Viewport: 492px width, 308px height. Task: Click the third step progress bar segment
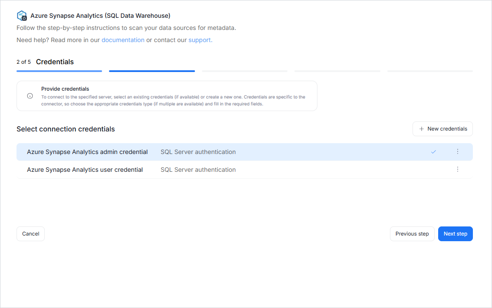(244, 71)
